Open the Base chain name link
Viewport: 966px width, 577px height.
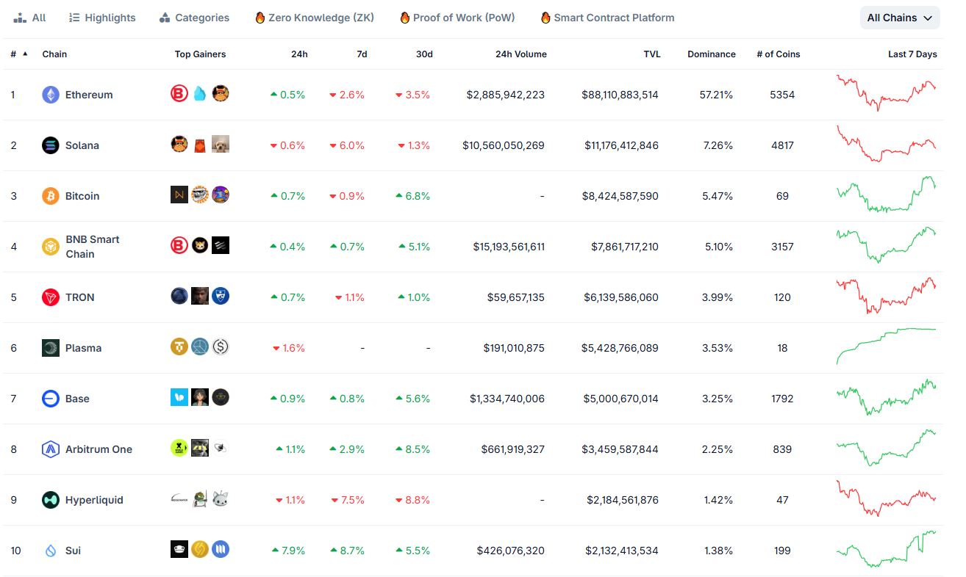[x=77, y=399]
